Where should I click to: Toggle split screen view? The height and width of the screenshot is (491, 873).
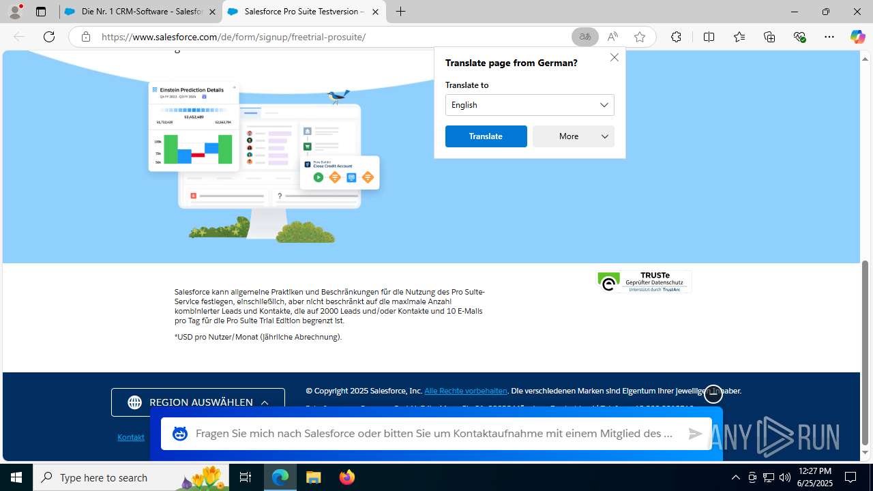point(709,37)
